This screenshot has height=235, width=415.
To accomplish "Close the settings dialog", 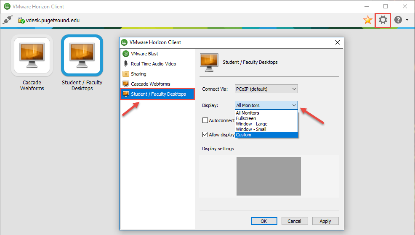I will (x=338, y=42).
